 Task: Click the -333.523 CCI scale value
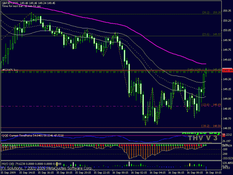227,158
